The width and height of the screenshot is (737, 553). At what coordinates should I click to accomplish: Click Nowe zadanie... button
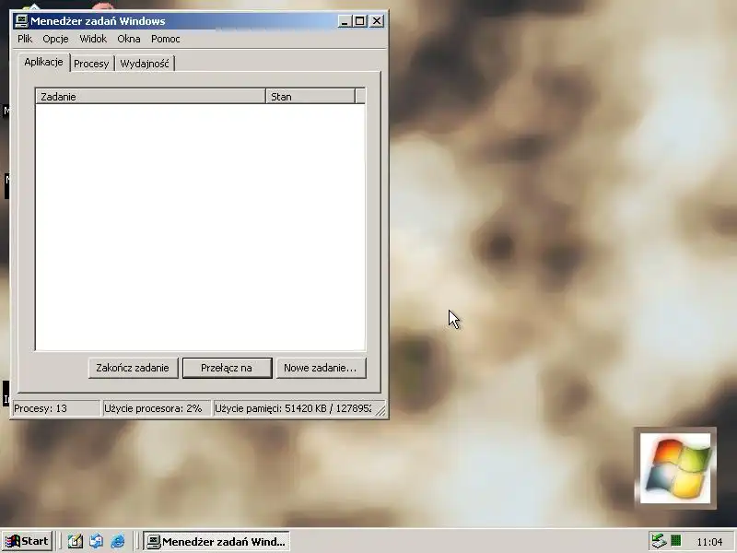point(321,368)
